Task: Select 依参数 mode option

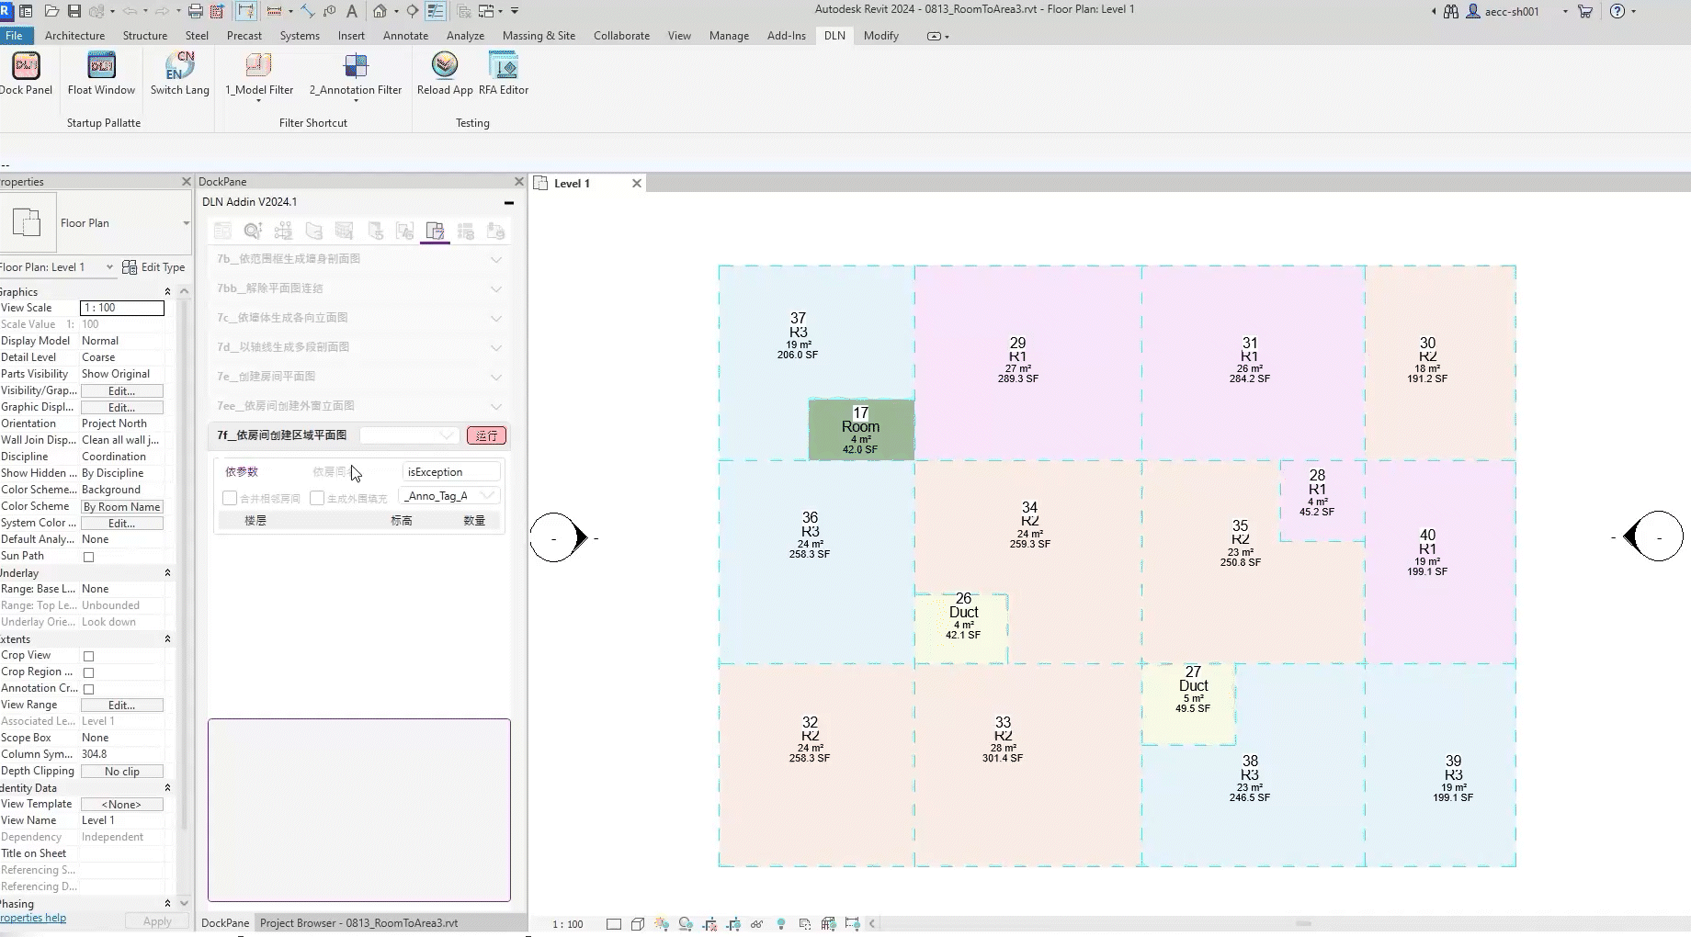Action: click(242, 471)
